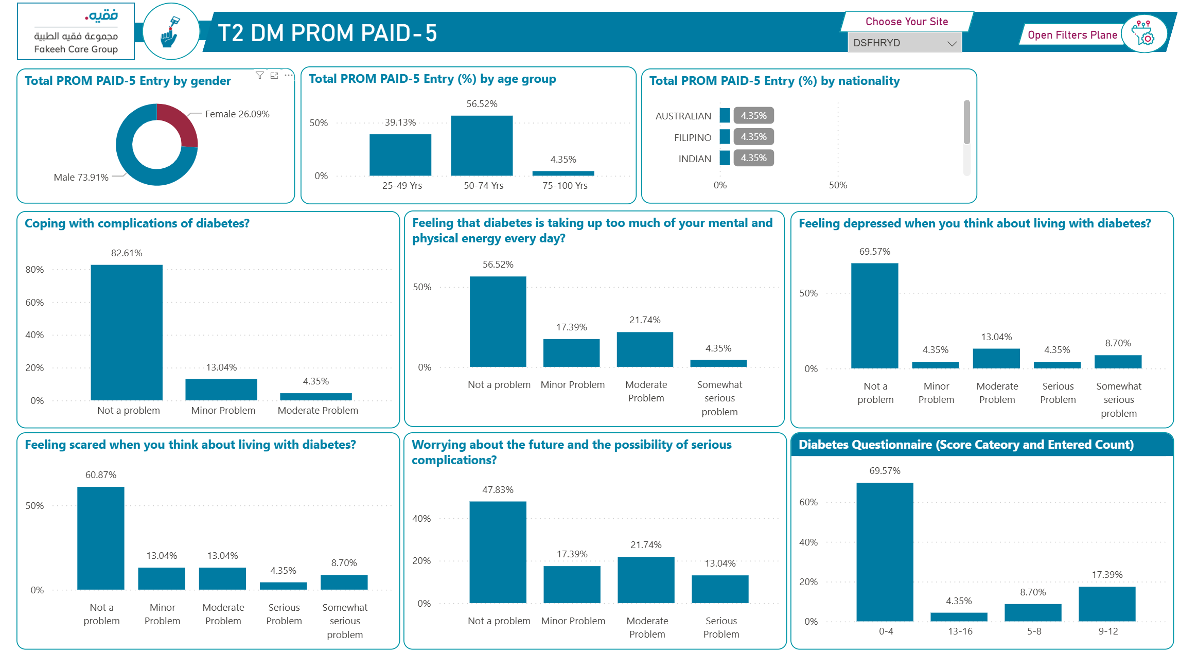Click the blood glucose finger-prick icon
This screenshot has height=652, width=1180.
[170, 32]
